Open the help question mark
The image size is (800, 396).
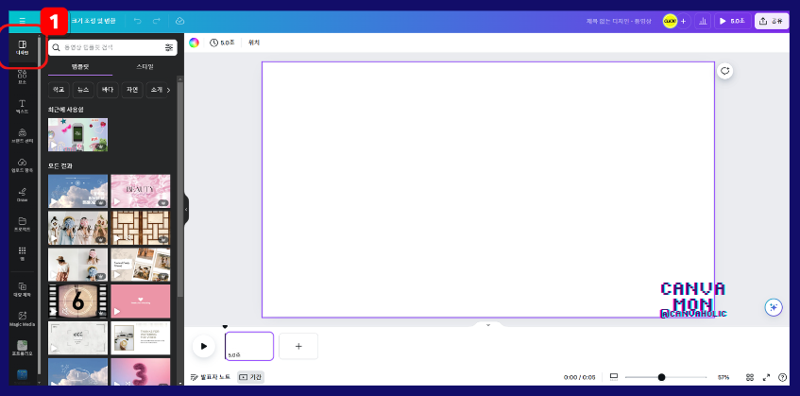pyautogui.click(x=783, y=377)
